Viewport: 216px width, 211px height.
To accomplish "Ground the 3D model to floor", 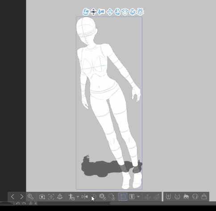I will (x=60, y=197).
